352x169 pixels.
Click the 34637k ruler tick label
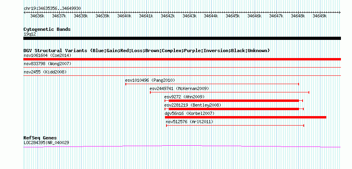pos(59,16)
